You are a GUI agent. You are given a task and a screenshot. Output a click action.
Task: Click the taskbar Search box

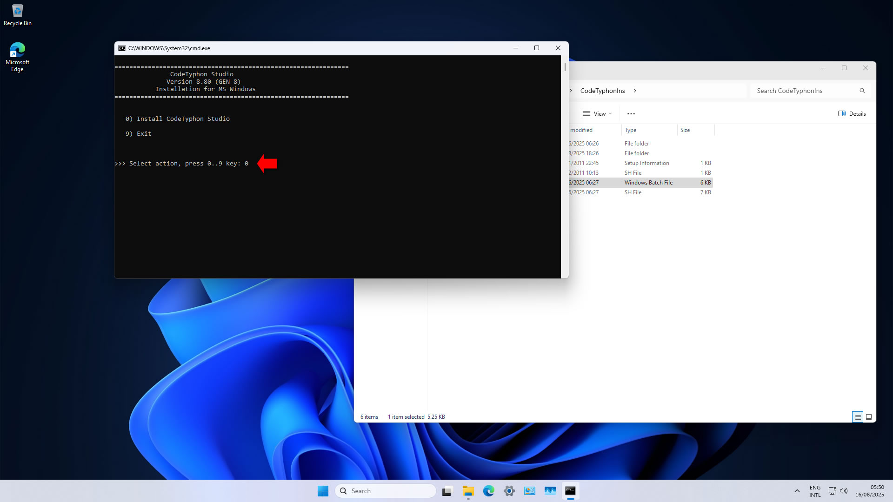point(385,491)
